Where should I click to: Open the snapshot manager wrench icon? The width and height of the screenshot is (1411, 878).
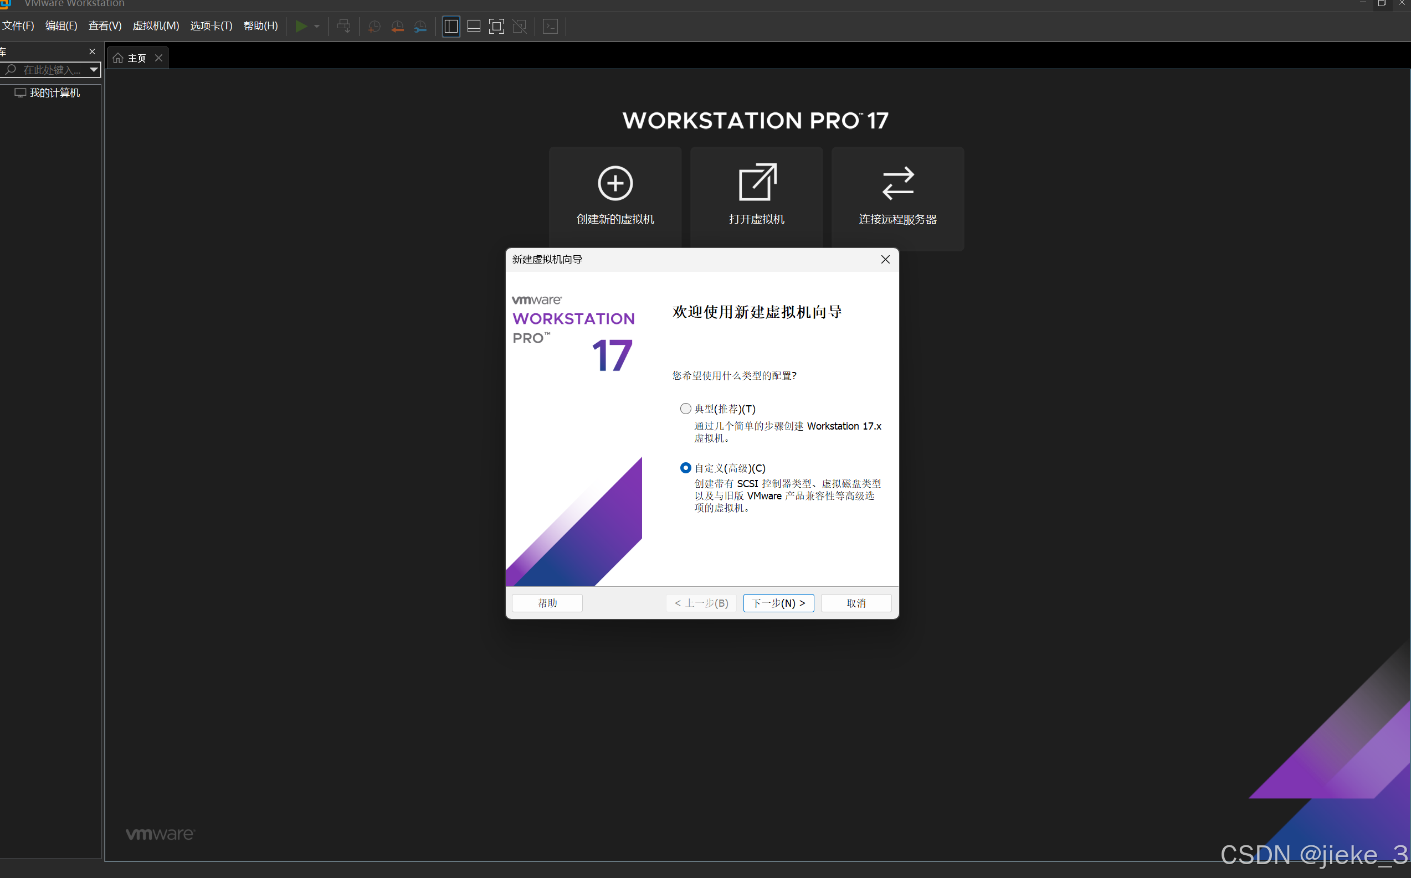point(420,26)
